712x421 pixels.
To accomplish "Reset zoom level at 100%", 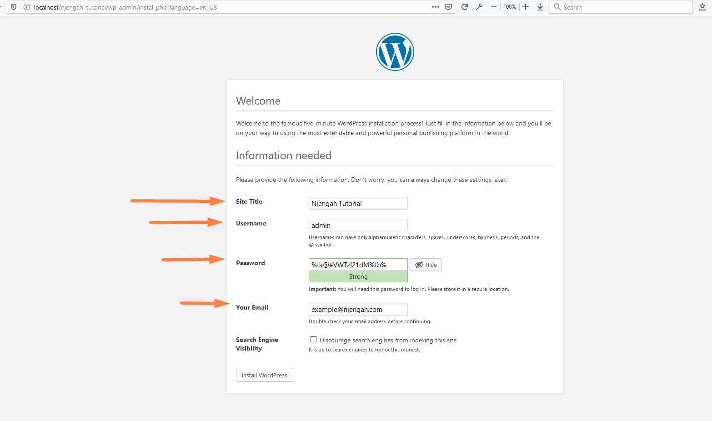I will tap(510, 7).
